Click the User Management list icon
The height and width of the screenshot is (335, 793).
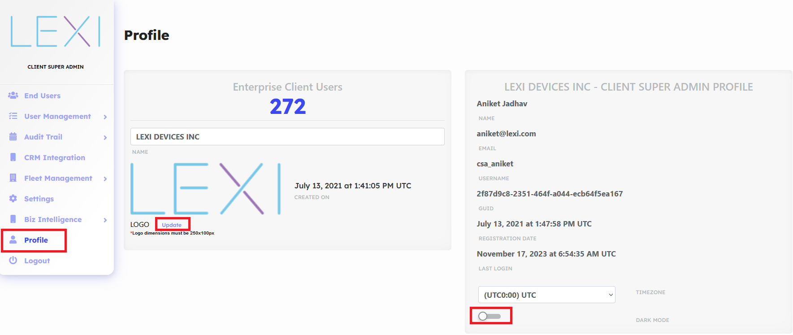(13, 116)
